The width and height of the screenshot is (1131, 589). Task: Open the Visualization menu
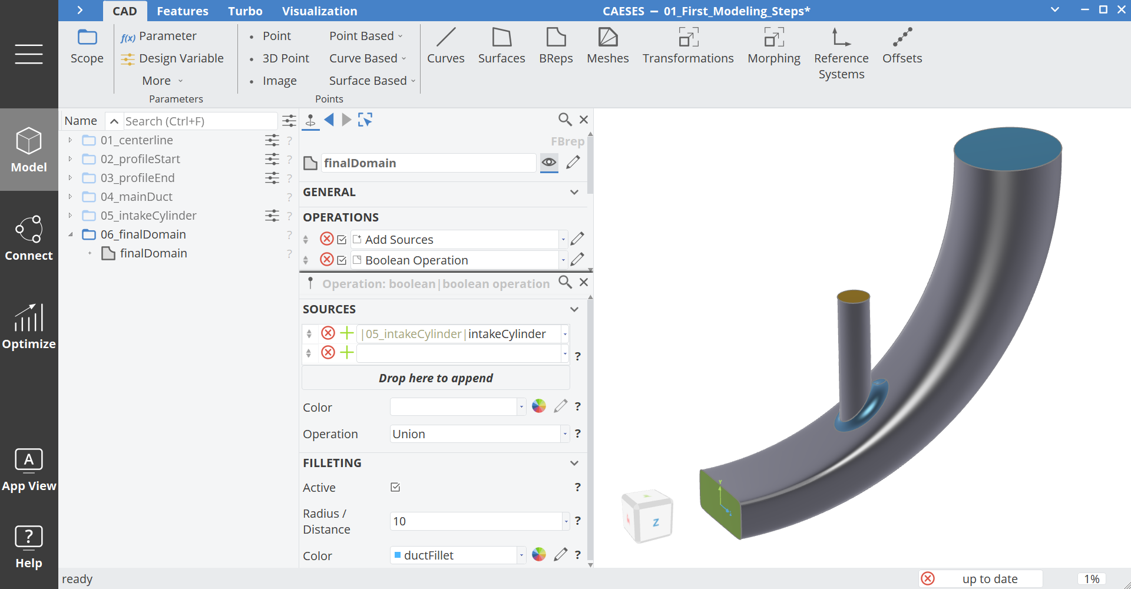tap(320, 11)
